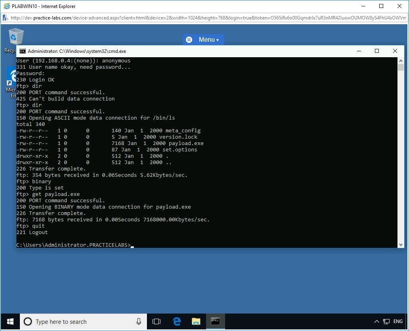Viewport: 409px width, 331px height.
Task: Click scrollbar down arrow in command prompt
Action: (x=401, y=245)
